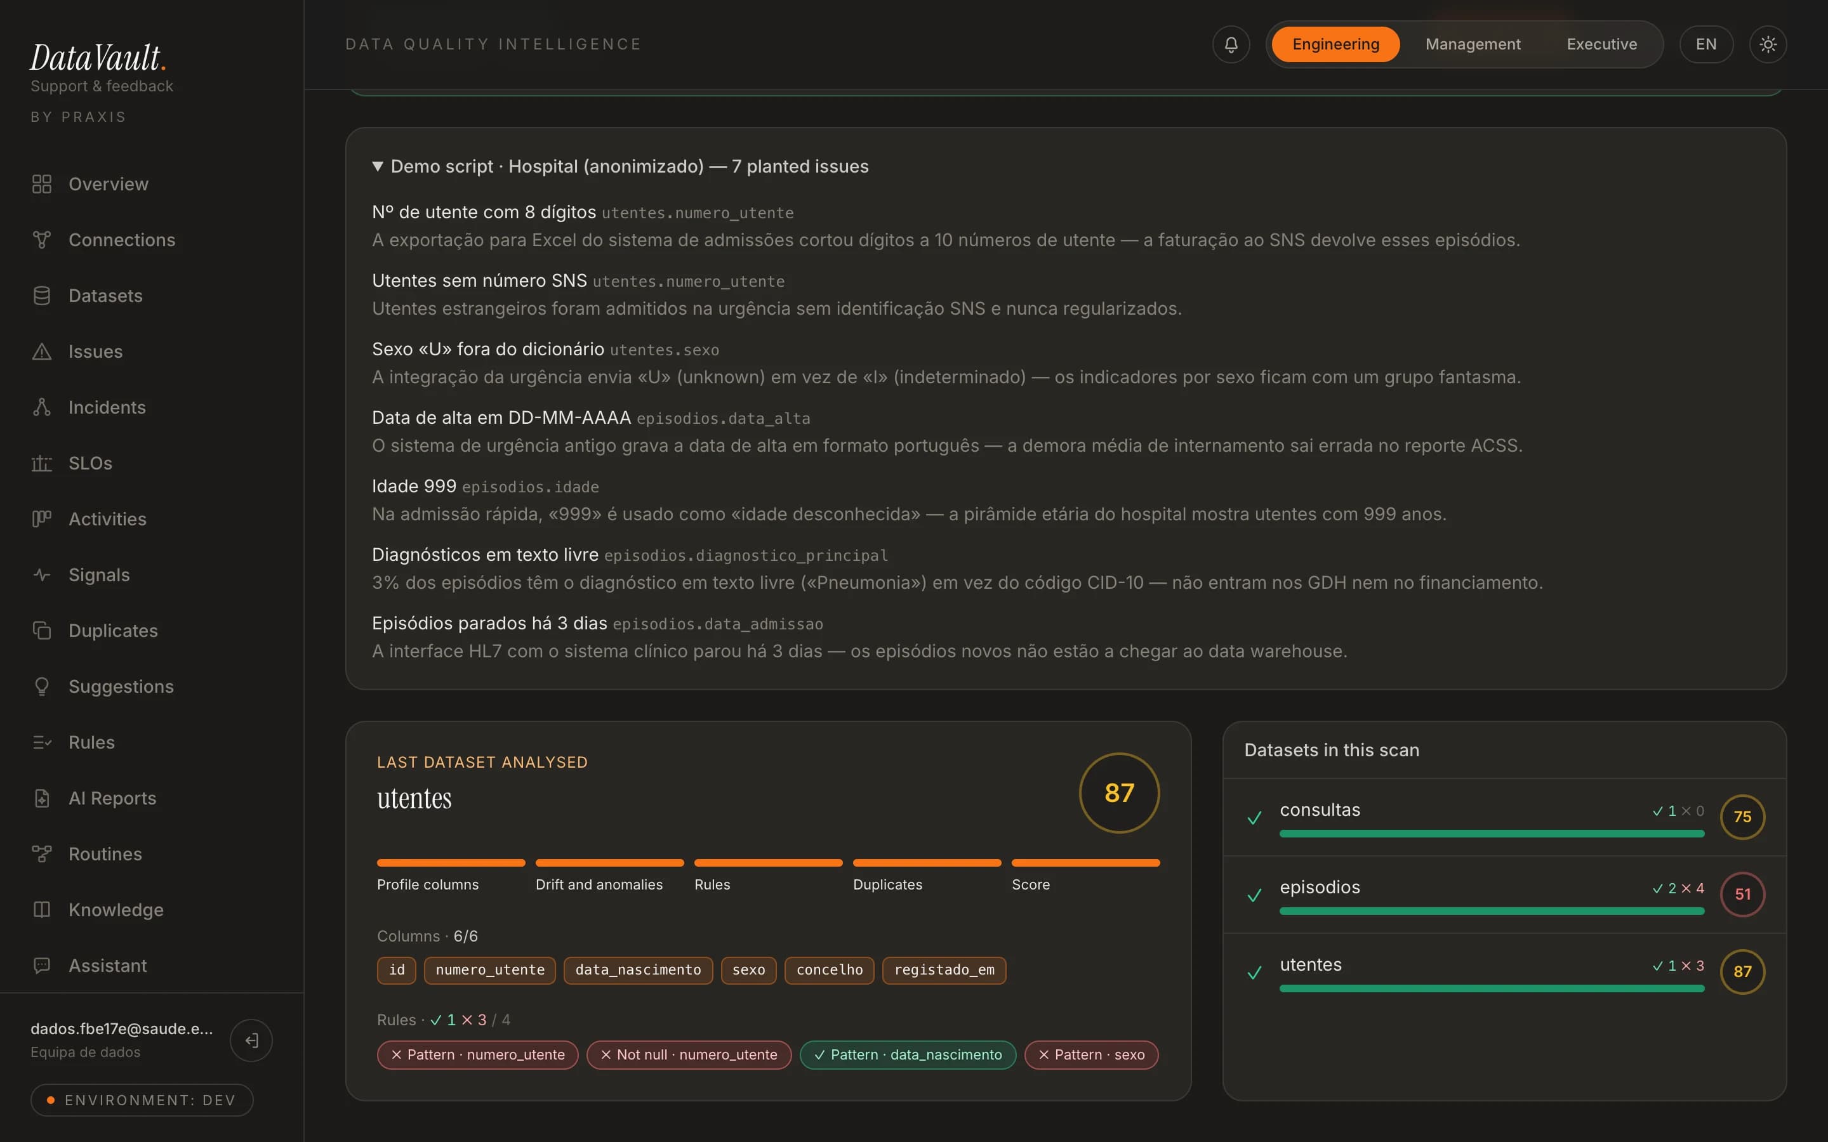Click the logout icon next to user email
Screen dimensions: 1828x1142
click(x=251, y=1040)
